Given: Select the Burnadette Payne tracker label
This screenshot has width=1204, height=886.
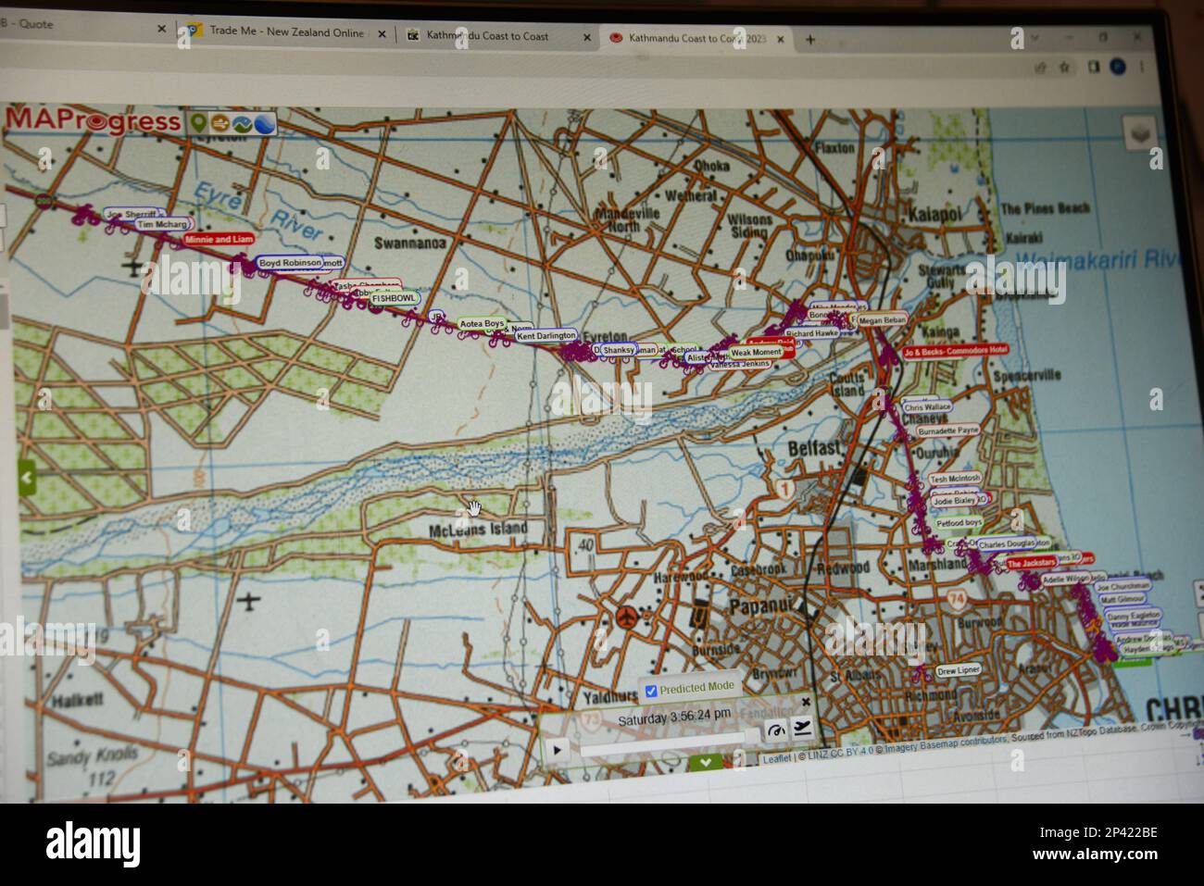Looking at the screenshot, I should (x=948, y=431).
